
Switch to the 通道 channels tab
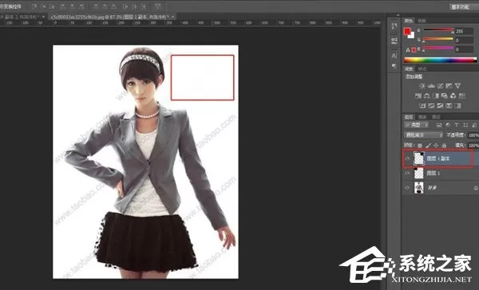coord(422,117)
